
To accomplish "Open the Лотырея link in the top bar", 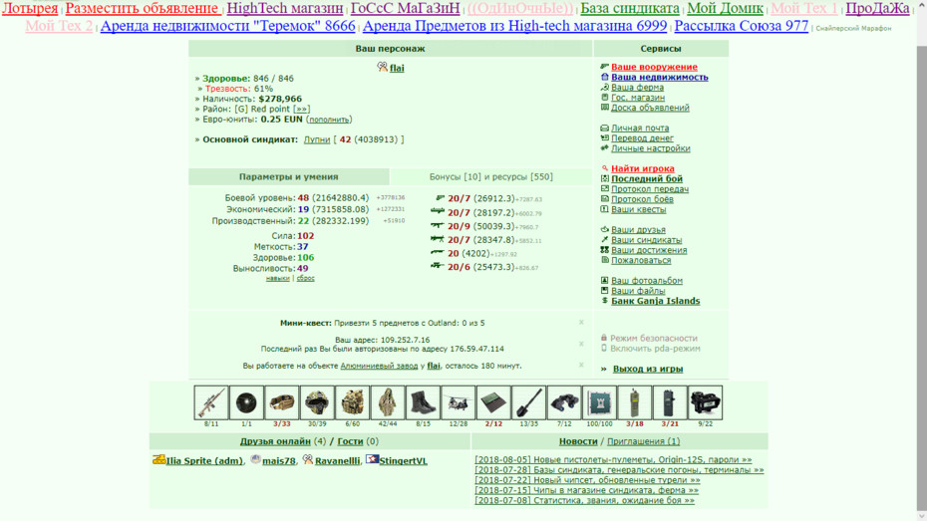I will pos(30,8).
